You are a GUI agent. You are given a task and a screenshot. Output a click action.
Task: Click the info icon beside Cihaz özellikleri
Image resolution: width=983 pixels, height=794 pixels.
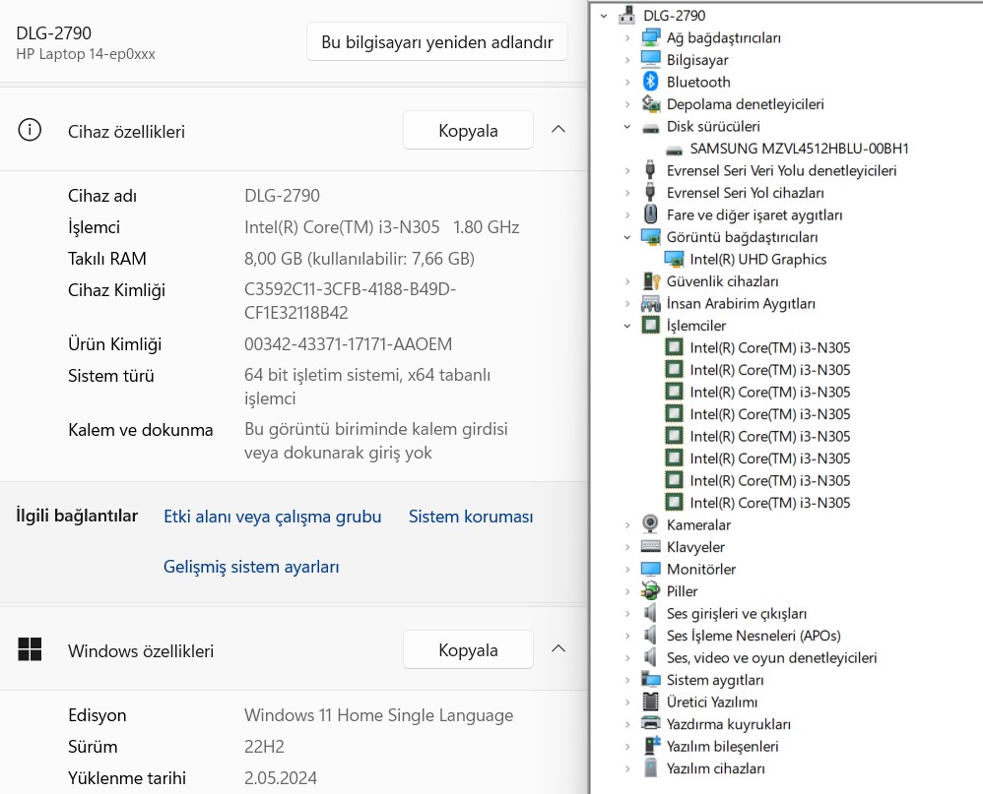[x=30, y=130]
